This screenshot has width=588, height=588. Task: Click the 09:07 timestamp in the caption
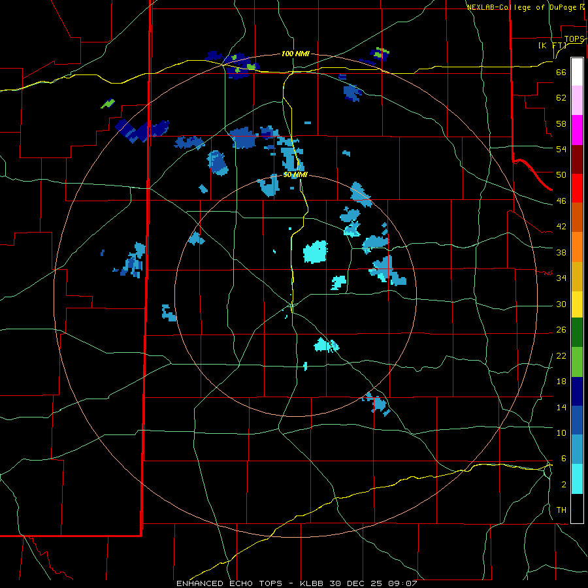[x=402, y=583]
